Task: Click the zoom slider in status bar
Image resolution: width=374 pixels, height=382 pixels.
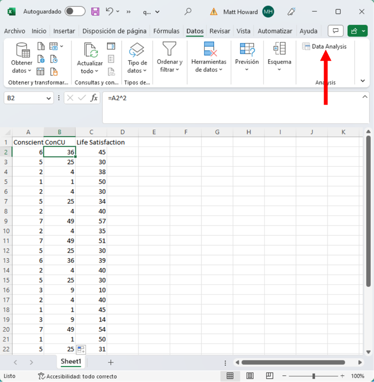Action: tap(313, 376)
